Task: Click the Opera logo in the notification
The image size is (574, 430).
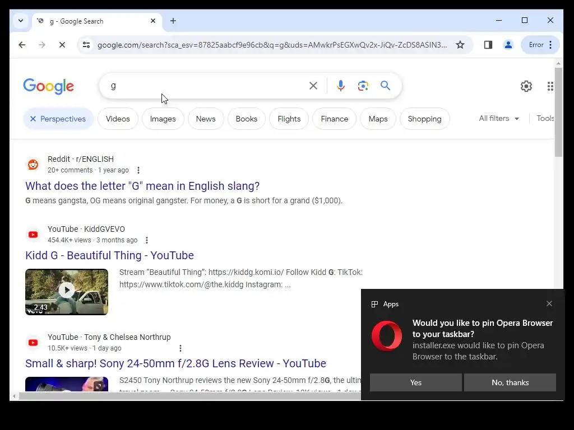Action: tap(387, 336)
